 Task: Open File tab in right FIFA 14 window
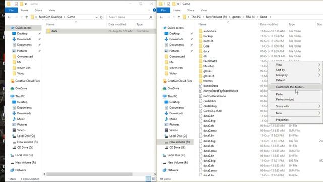[x=164, y=10]
